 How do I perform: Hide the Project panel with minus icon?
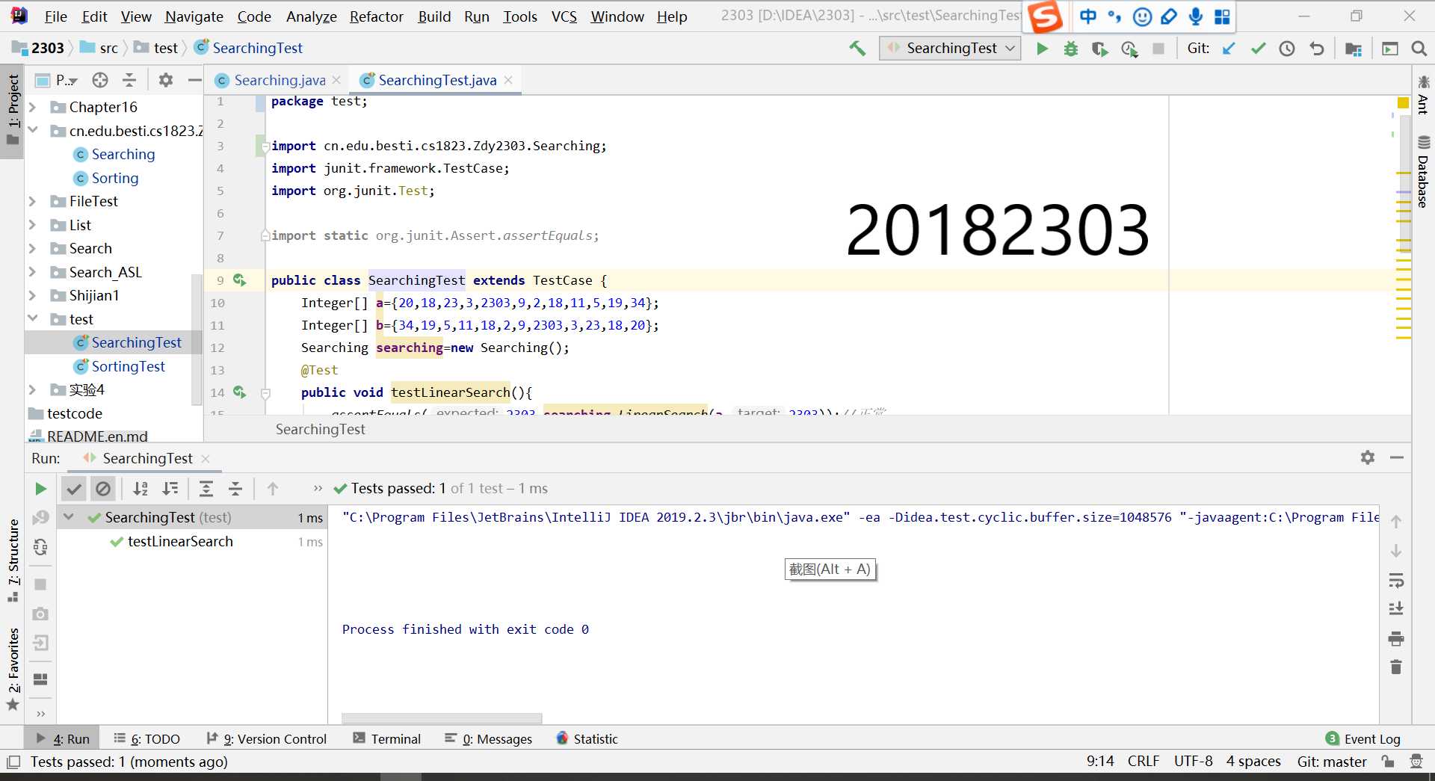194,80
